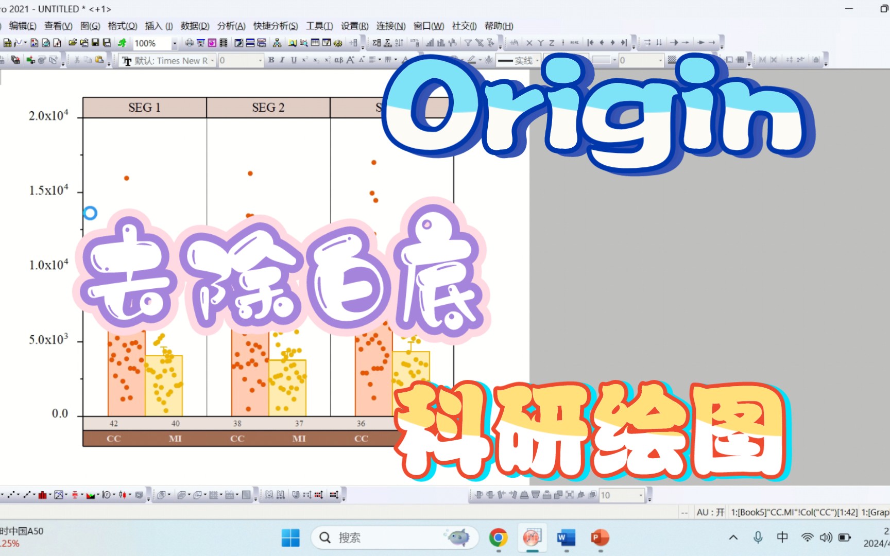This screenshot has height=556, width=890.
Task: Click the Column chart plot icon
Action: (x=42, y=495)
